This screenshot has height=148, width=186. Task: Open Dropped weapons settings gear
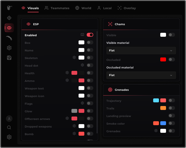tap(74, 126)
